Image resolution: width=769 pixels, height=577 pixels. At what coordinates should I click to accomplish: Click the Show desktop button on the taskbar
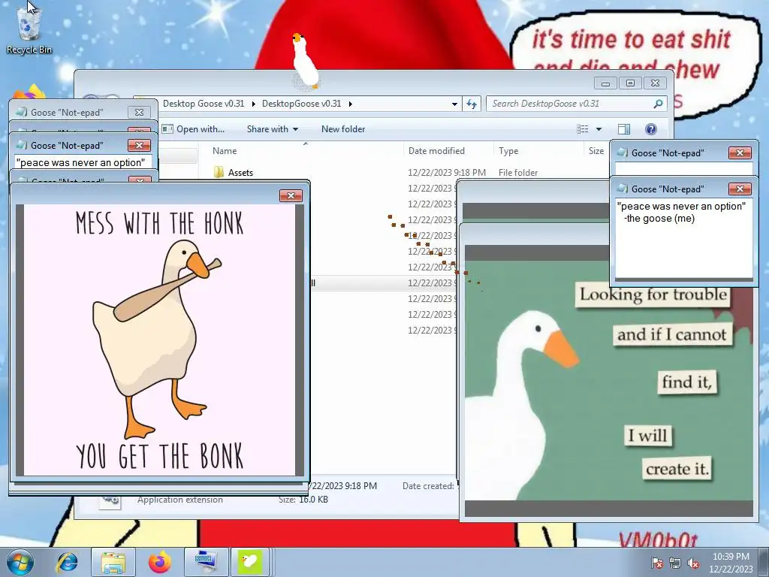pos(764,562)
